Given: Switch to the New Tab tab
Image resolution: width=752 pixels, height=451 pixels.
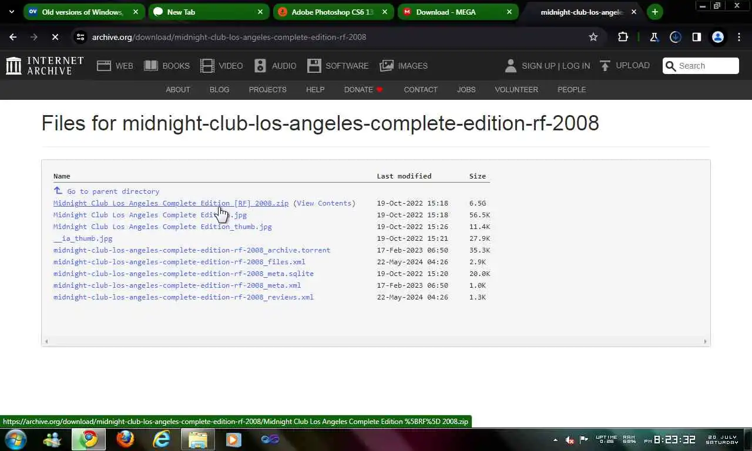Looking at the screenshot, I should pos(208,12).
